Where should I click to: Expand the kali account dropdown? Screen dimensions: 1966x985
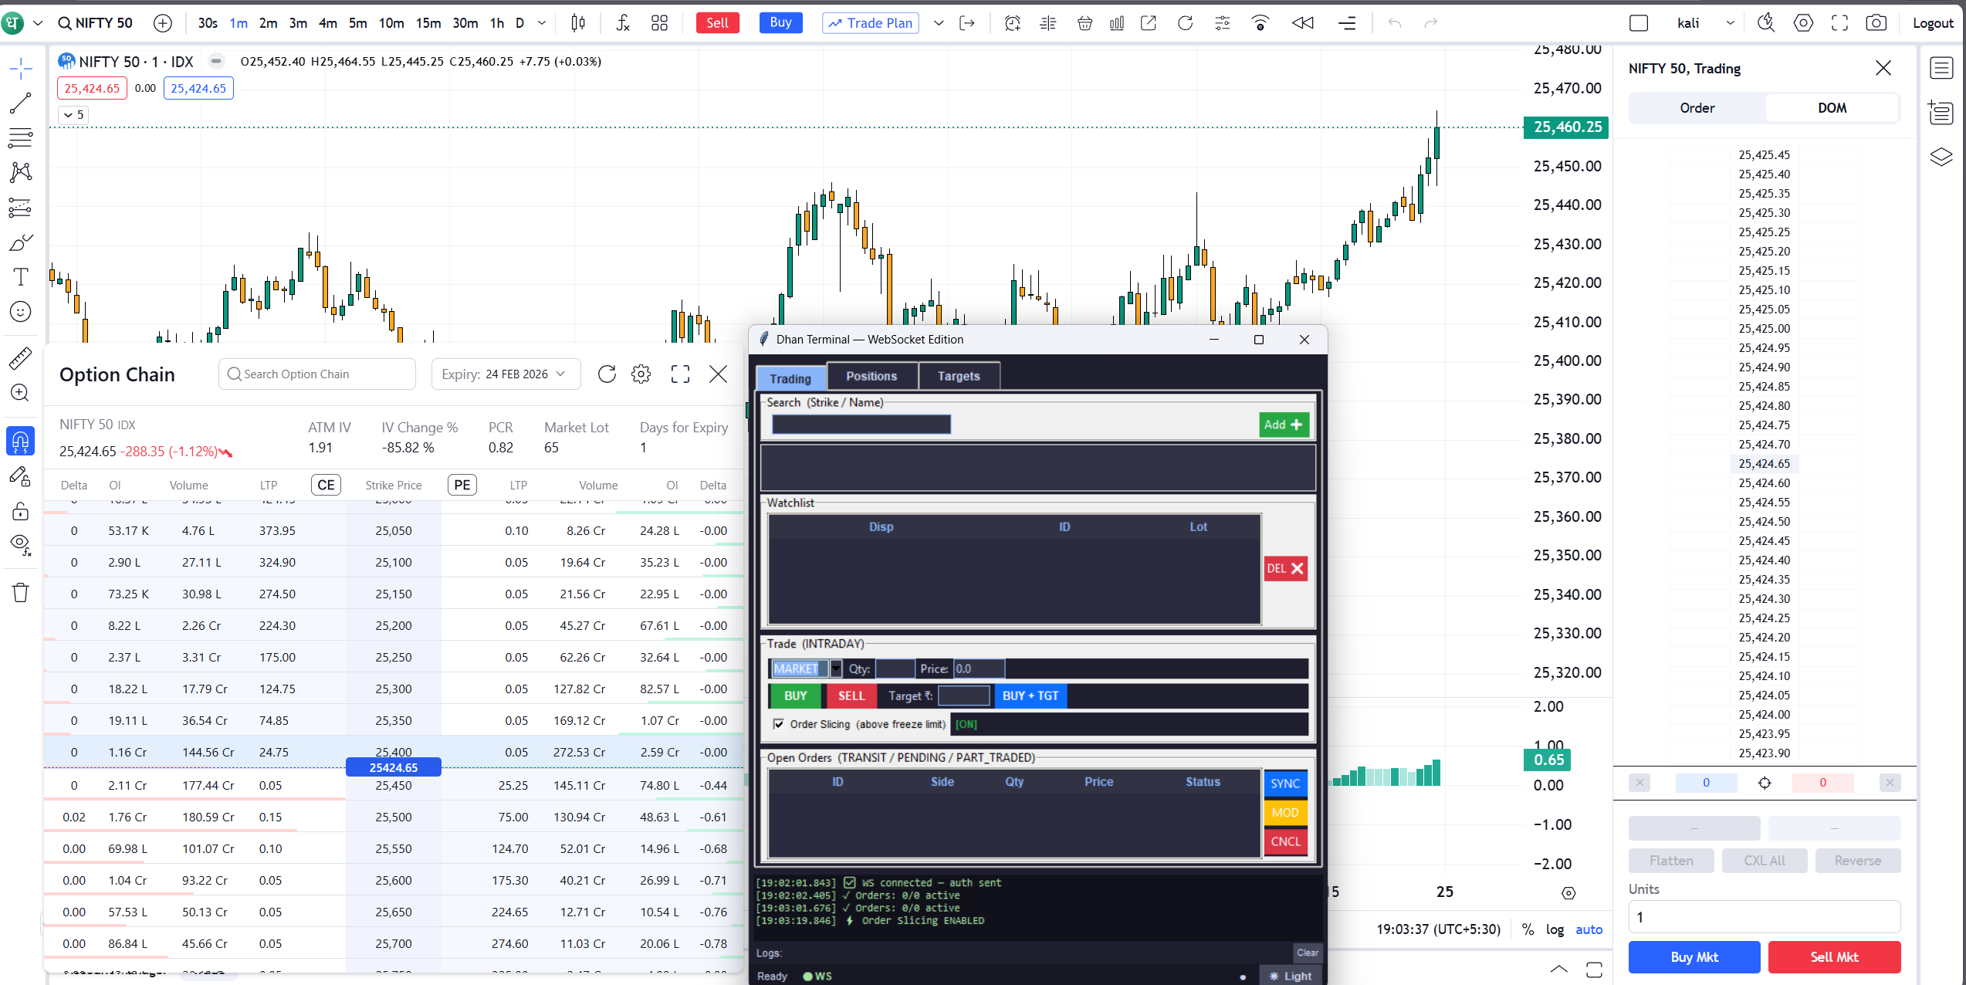(x=1730, y=23)
